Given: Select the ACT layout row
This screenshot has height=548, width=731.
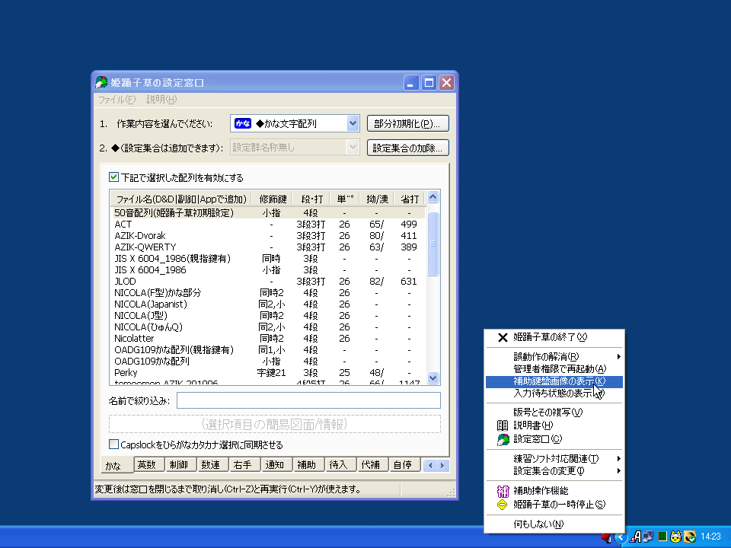Looking at the screenshot, I should [268, 224].
